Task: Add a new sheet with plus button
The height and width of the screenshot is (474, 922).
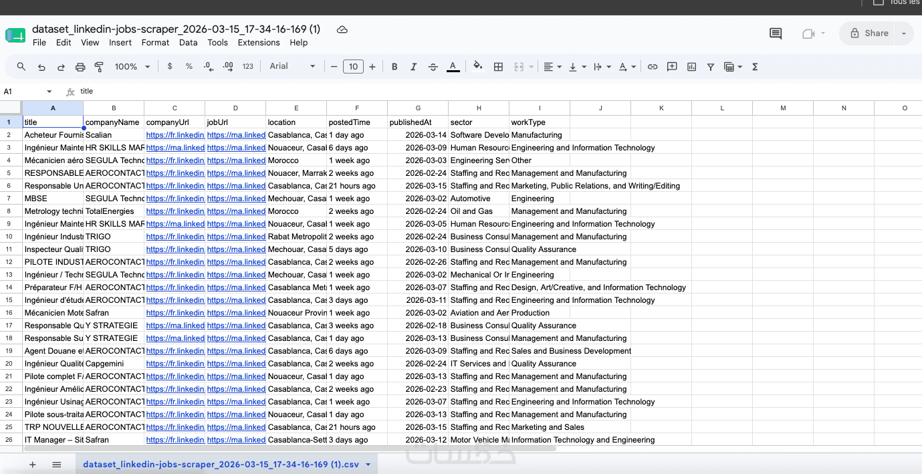Action: tap(32, 465)
